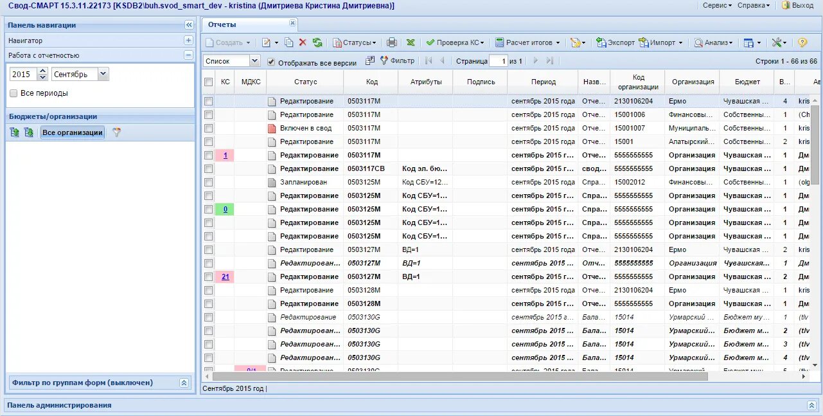
Task: Open the Импорт dropdown
Action: click(661, 42)
